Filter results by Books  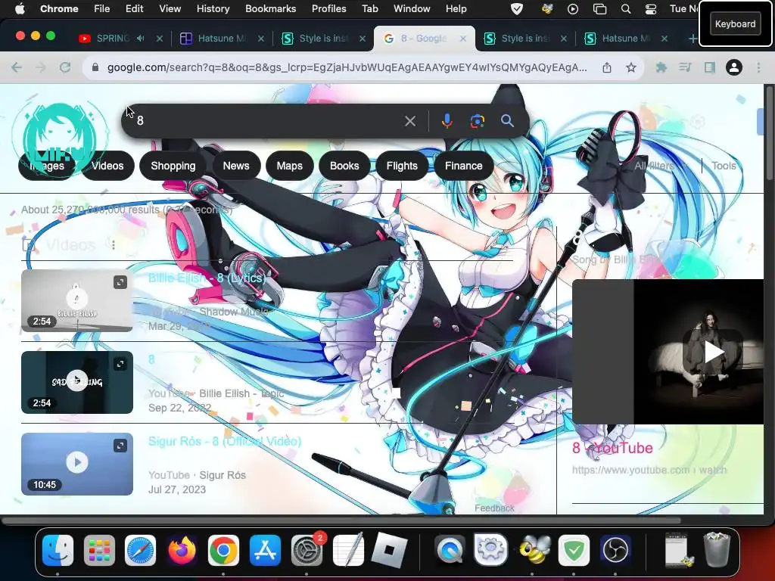(x=344, y=166)
